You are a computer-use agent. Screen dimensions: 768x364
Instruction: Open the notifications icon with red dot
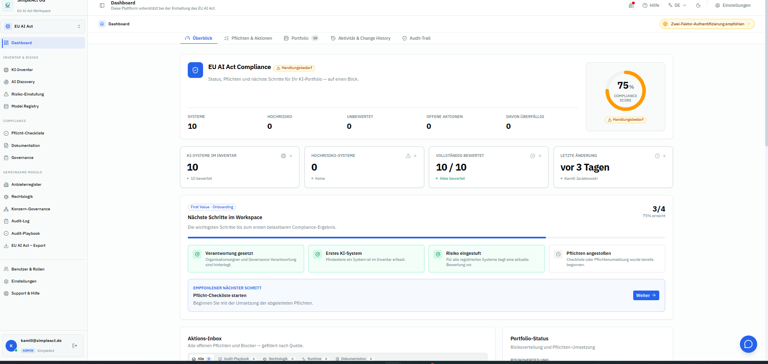coord(631,5)
